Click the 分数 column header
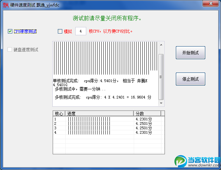221x170 pixels. click(x=147, y=114)
